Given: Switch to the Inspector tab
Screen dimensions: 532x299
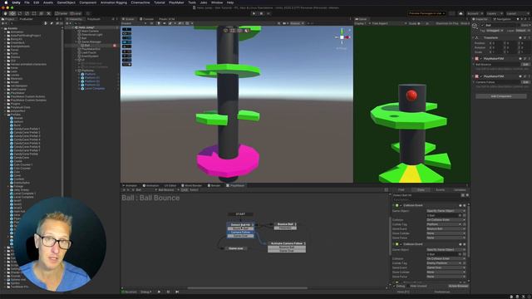Looking at the screenshot, I should pos(480,19).
